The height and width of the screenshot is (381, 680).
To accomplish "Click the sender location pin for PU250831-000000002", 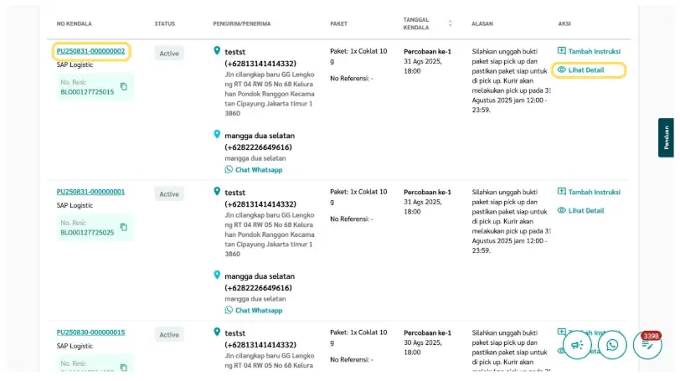I will tap(217, 51).
